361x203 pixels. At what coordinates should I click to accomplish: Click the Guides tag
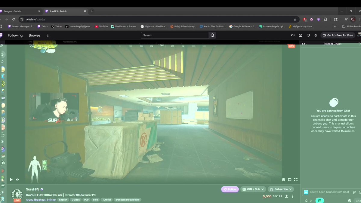[x=76, y=200]
